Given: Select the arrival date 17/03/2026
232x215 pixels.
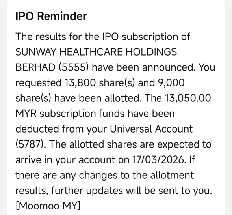Looking at the screenshot, I should pyautogui.click(x=159, y=160).
